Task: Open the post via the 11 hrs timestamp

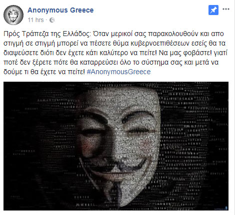Action: [x=35, y=20]
